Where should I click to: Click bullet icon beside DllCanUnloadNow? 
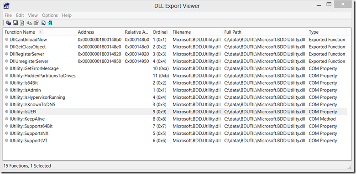tap(6, 40)
